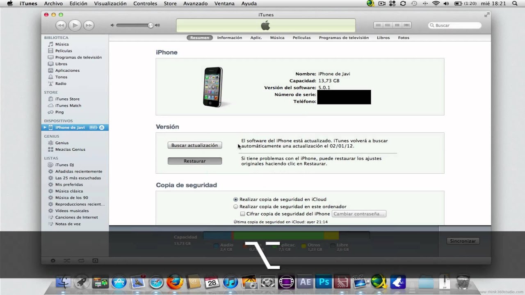Open Firefox from the Dock
The image size is (525, 295).
[175, 282]
